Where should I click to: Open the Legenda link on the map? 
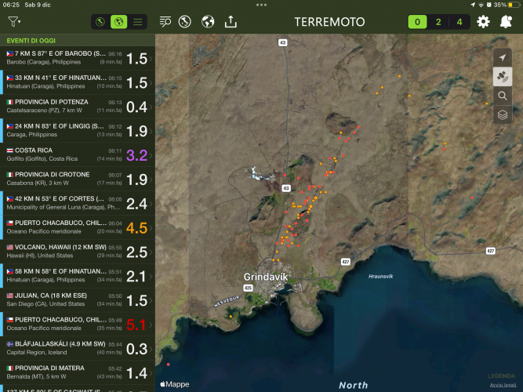(x=500, y=376)
